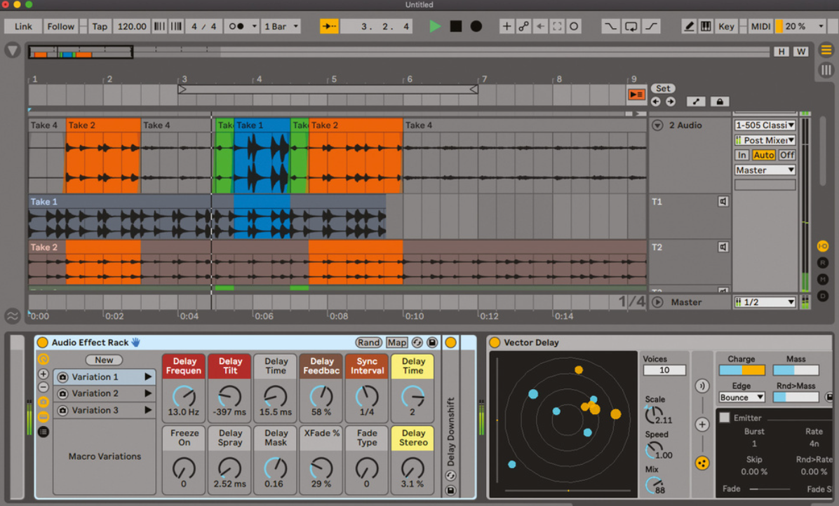Screen dimensions: 839x506
Task: Open Post Mixer input channel dropdown
Action: pyautogui.click(x=765, y=140)
